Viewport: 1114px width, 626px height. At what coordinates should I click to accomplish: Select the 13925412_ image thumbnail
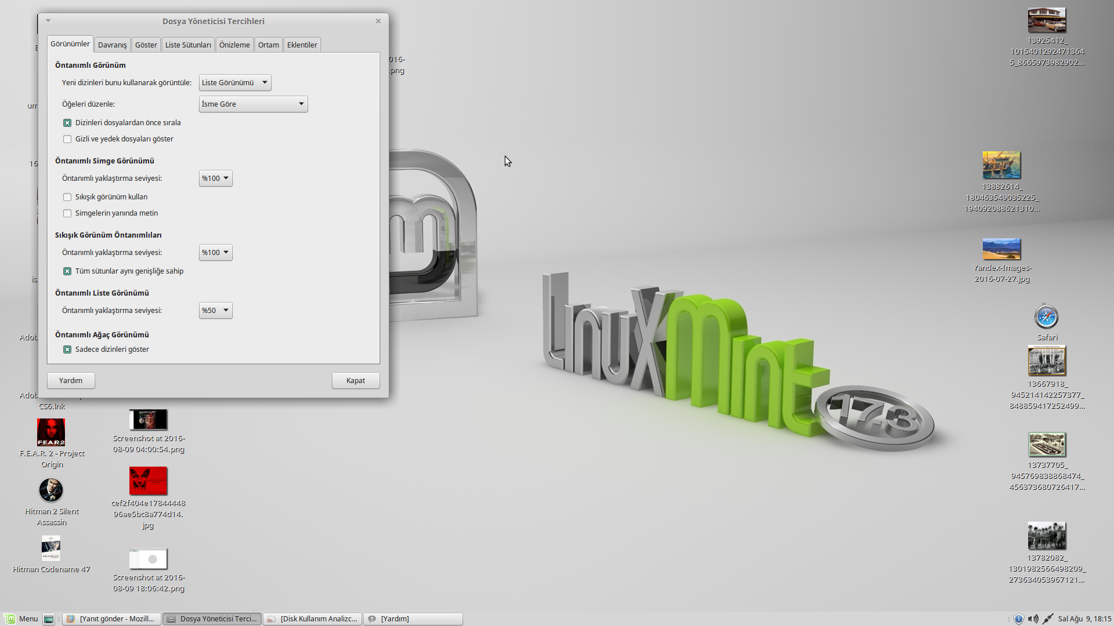coord(1047,20)
